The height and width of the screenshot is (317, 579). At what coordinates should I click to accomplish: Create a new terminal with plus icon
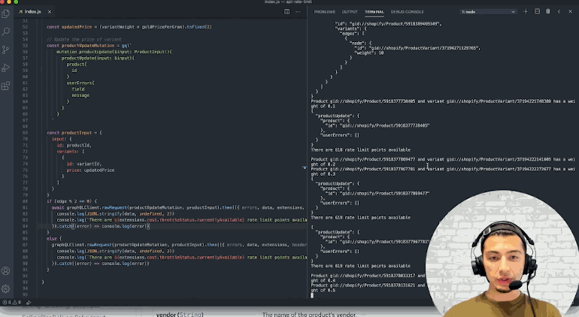[x=526, y=11]
